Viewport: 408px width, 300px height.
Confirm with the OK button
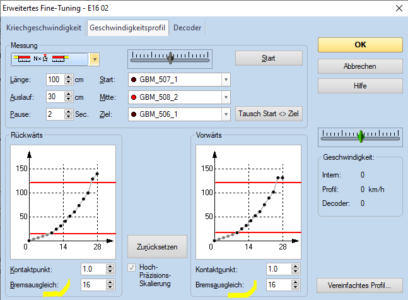[359, 45]
